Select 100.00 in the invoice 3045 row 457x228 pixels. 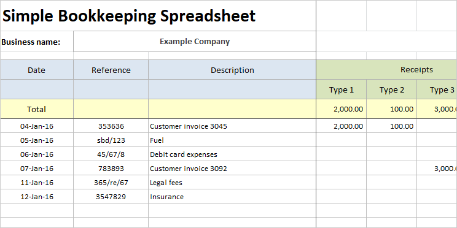point(391,126)
